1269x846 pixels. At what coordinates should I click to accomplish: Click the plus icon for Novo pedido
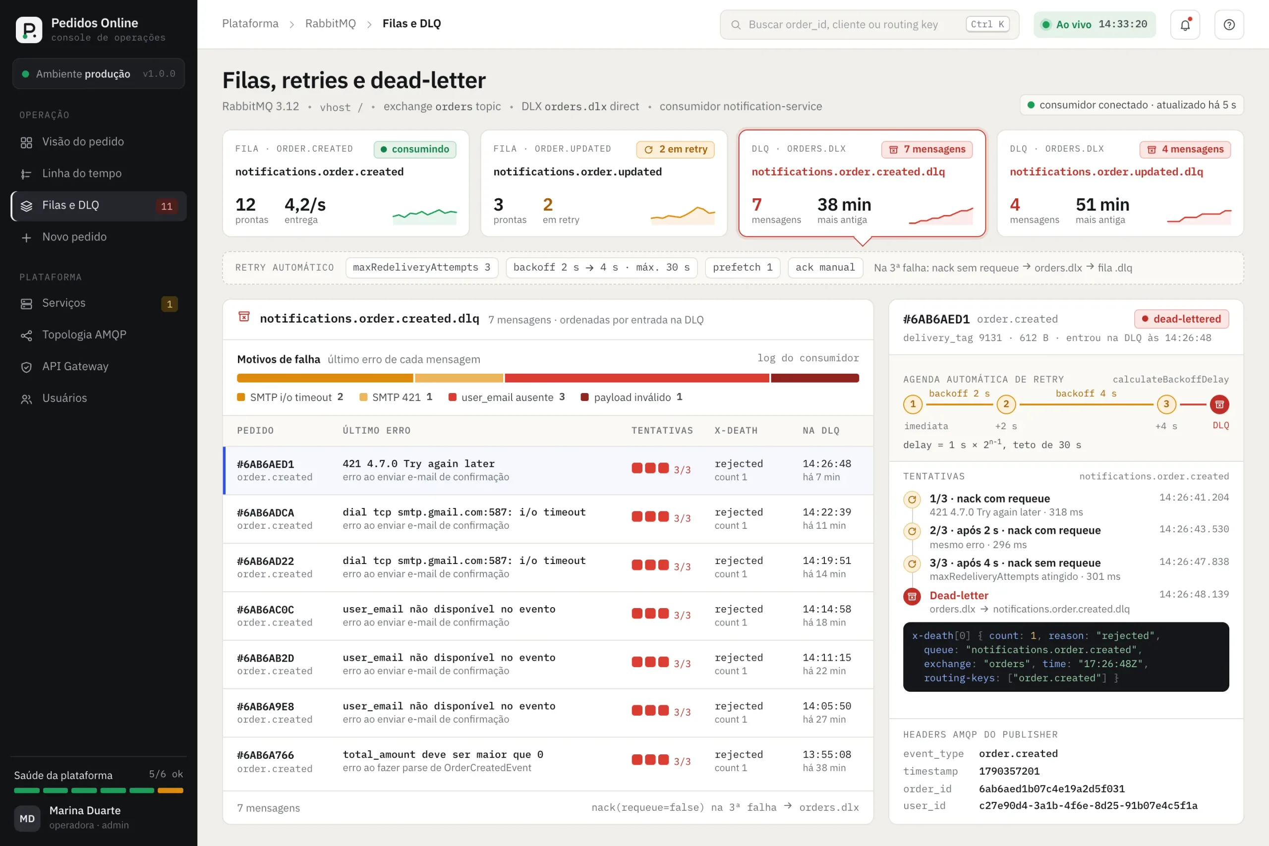click(26, 237)
